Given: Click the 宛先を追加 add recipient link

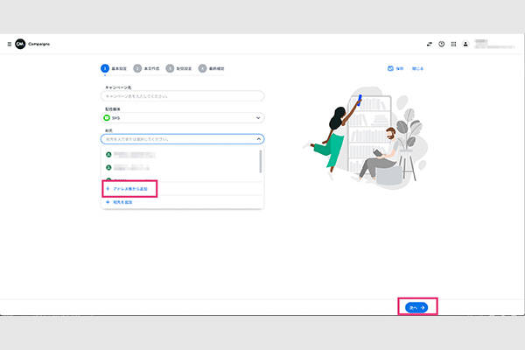Looking at the screenshot, I should coord(119,202).
